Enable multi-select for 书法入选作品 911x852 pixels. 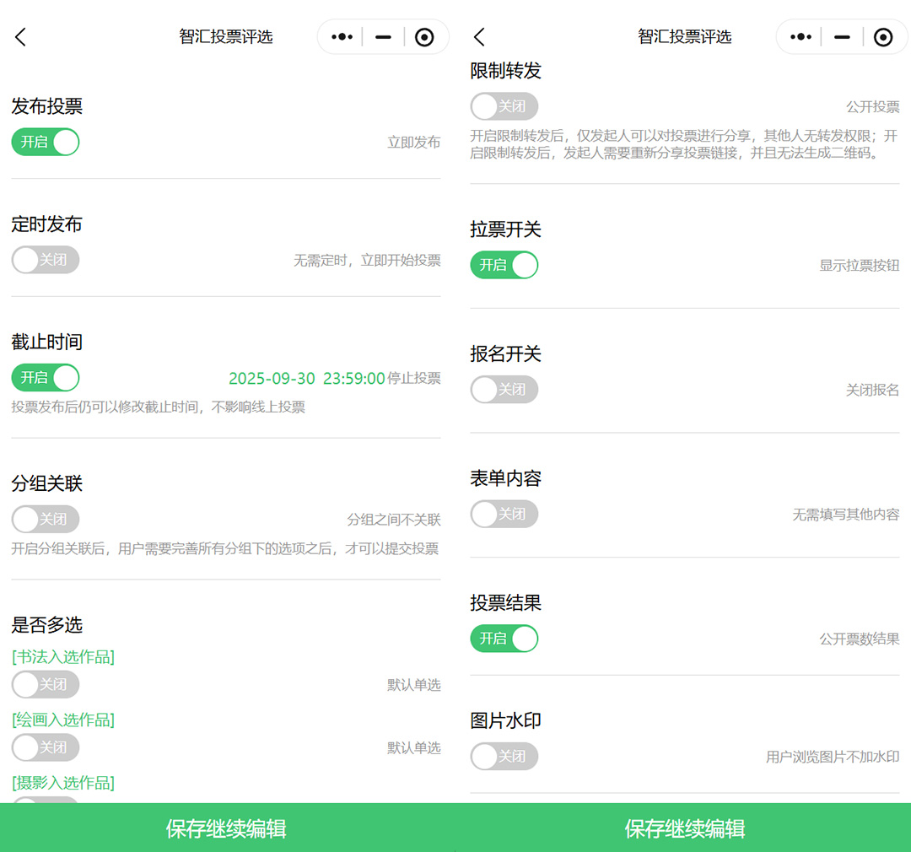46,684
